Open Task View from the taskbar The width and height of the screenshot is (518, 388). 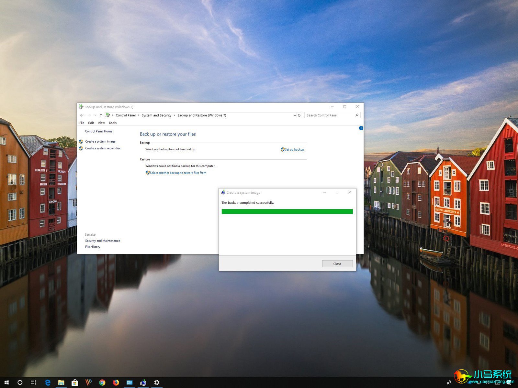[x=33, y=383]
